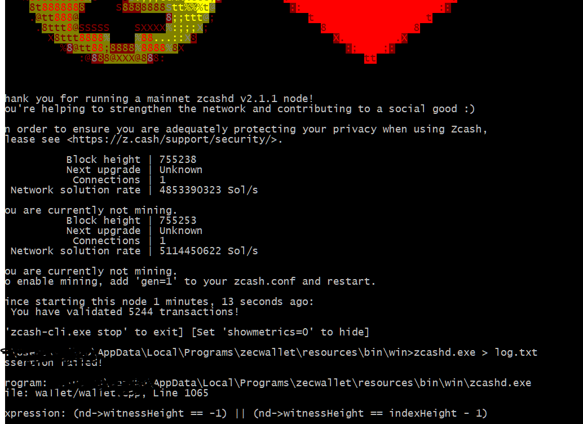The width and height of the screenshot is (583, 424).
Task: Click the second 'Connections | 1' line
Action: 119,241
